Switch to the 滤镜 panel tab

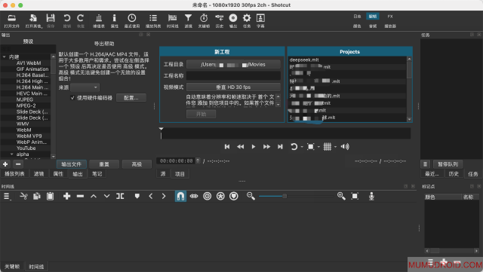[x=38, y=174]
